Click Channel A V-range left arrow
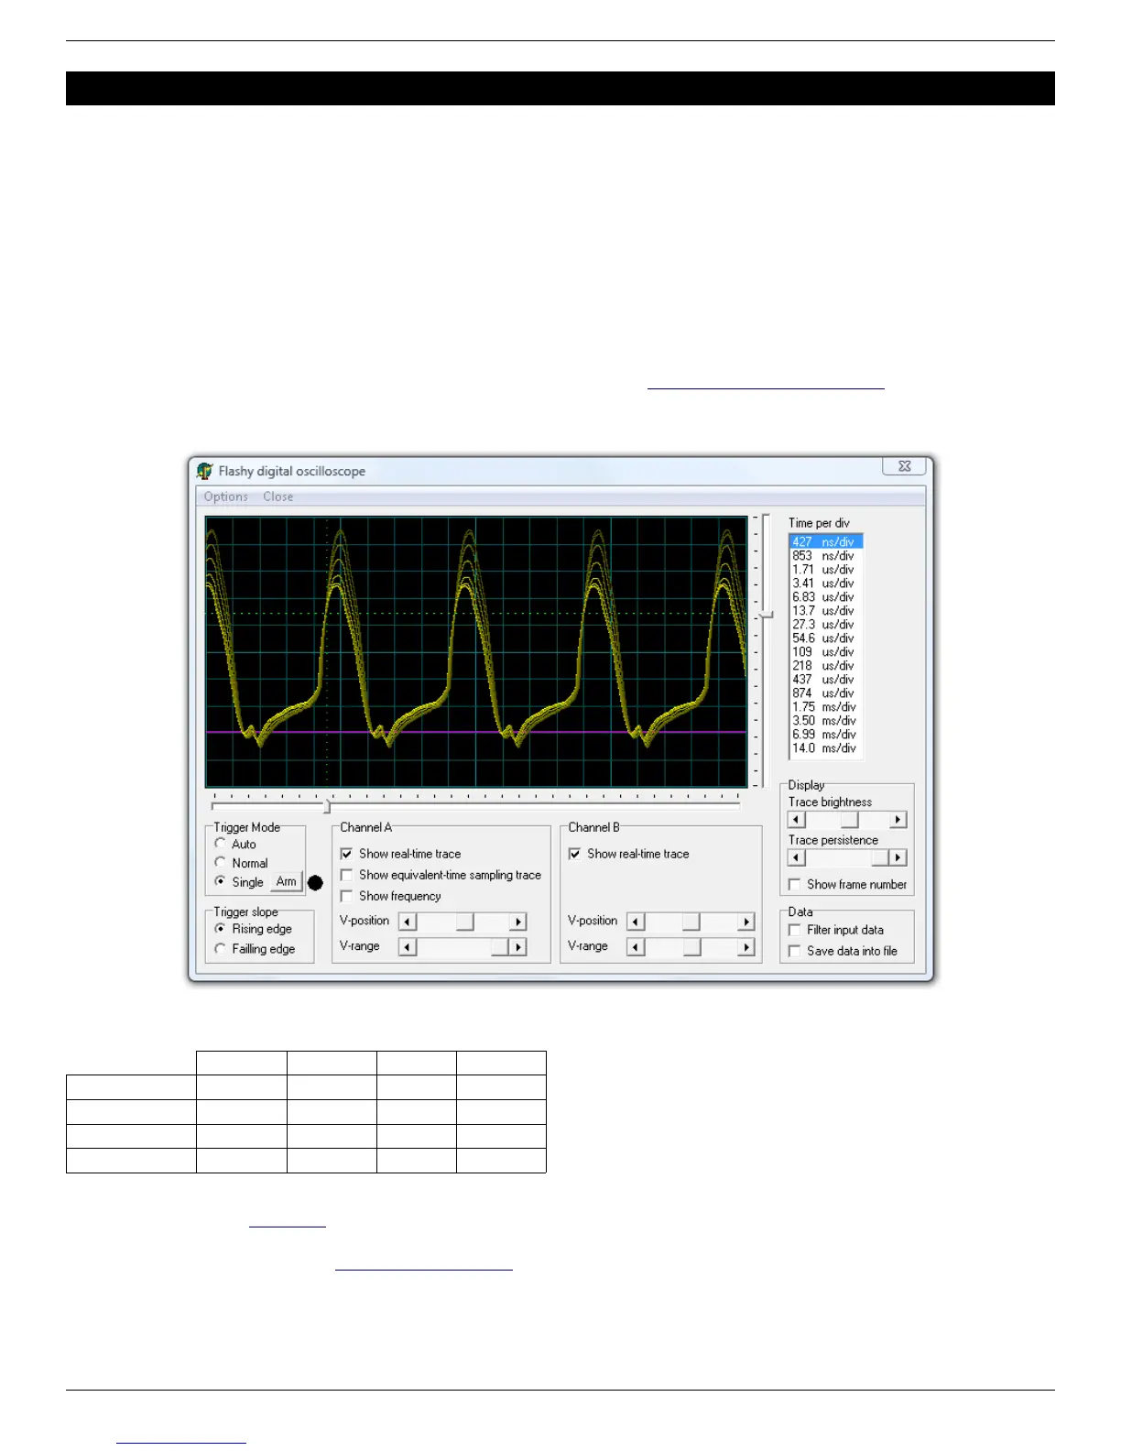The width and height of the screenshot is (1121, 1451). point(408,947)
